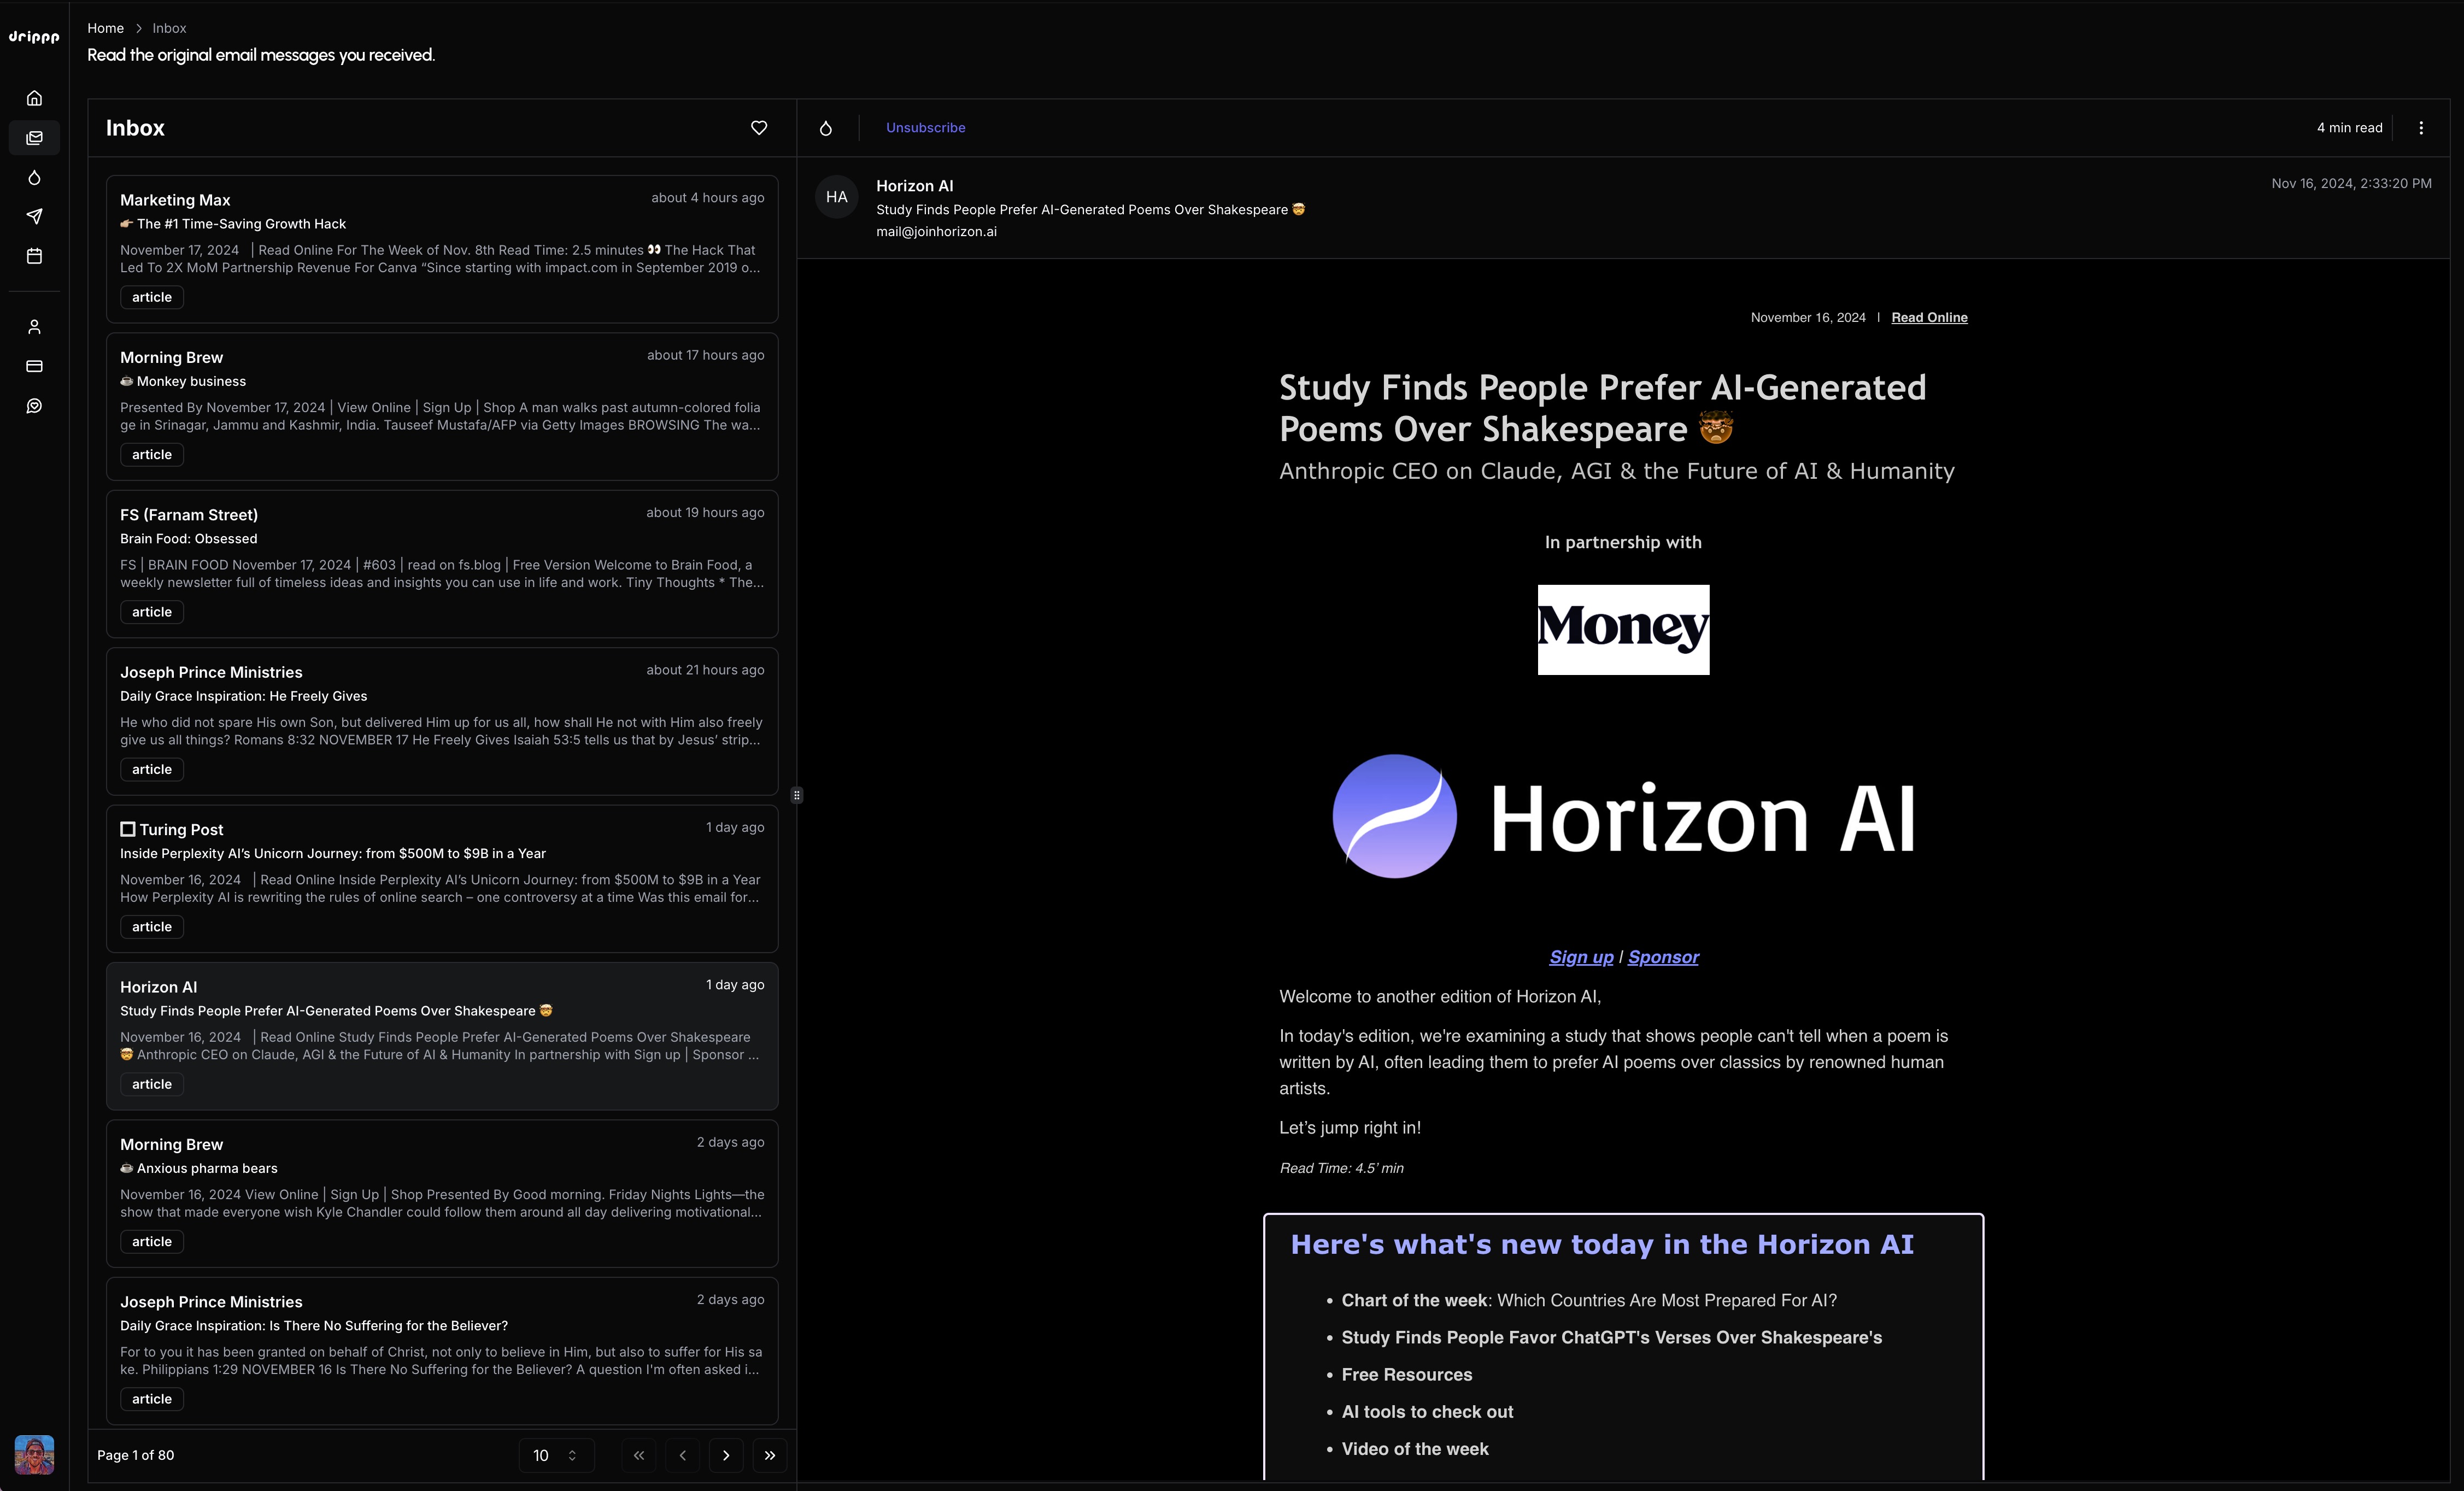
Task: Click the Money partner logo
Action: 1623,630
